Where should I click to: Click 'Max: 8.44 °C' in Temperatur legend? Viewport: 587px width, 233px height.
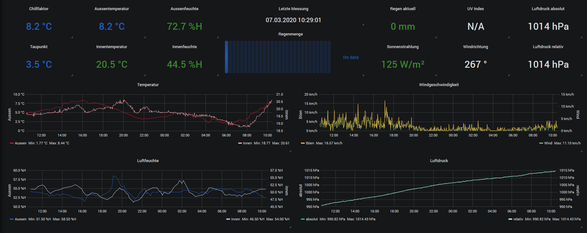pyautogui.click(x=59, y=143)
